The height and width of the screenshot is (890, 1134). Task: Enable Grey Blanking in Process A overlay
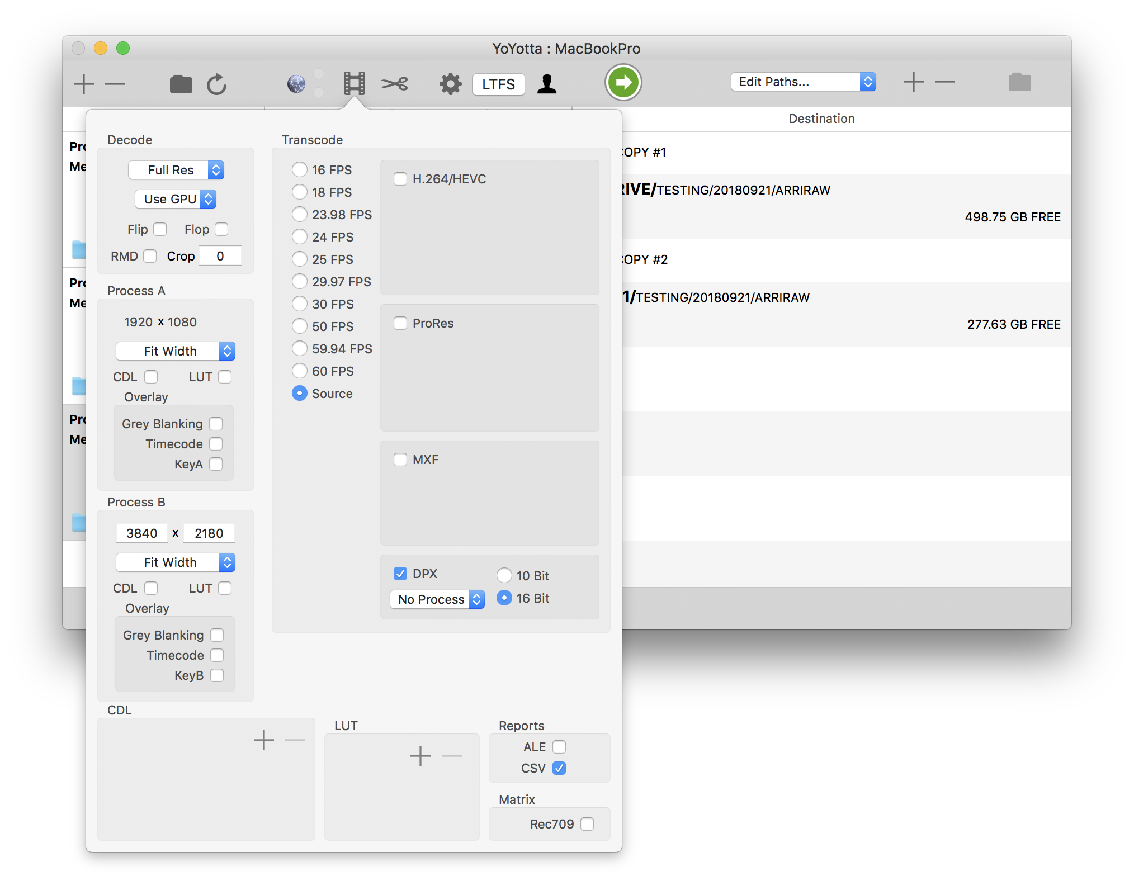(216, 424)
